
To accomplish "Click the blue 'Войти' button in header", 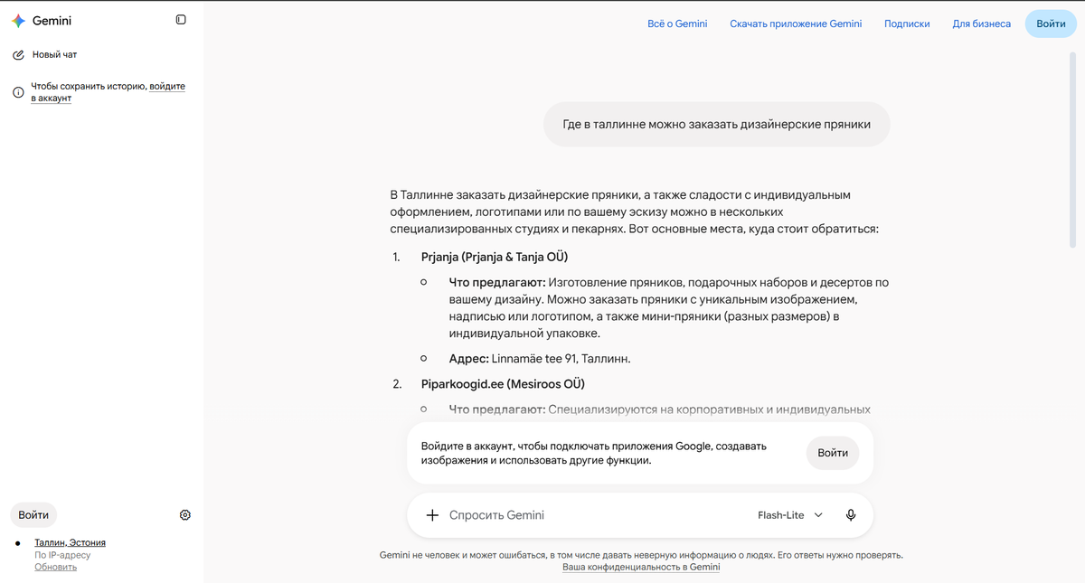I will [1051, 24].
